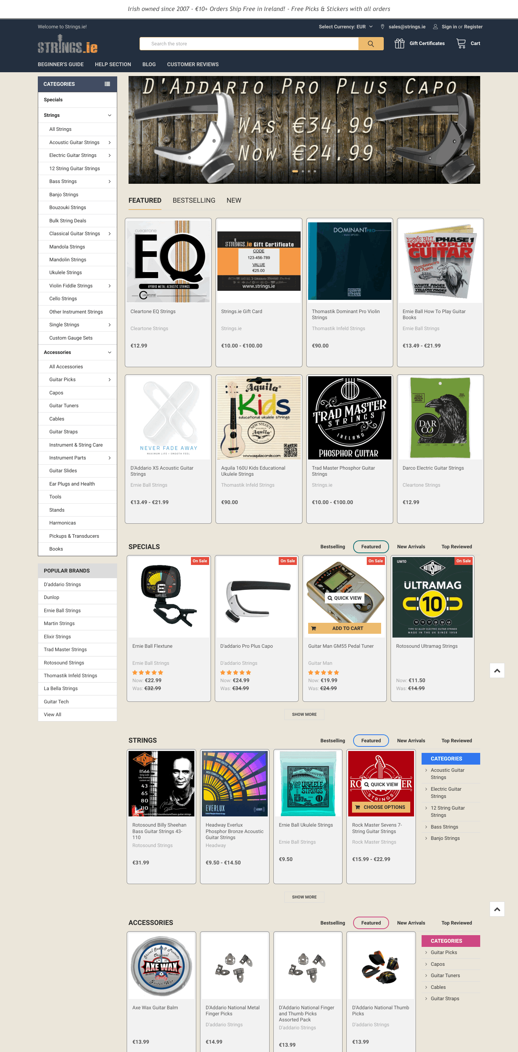This screenshot has width=518, height=1052.
Task: Click the Gift Certificates gift icon
Action: pyautogui.click(x=399, y=43)
